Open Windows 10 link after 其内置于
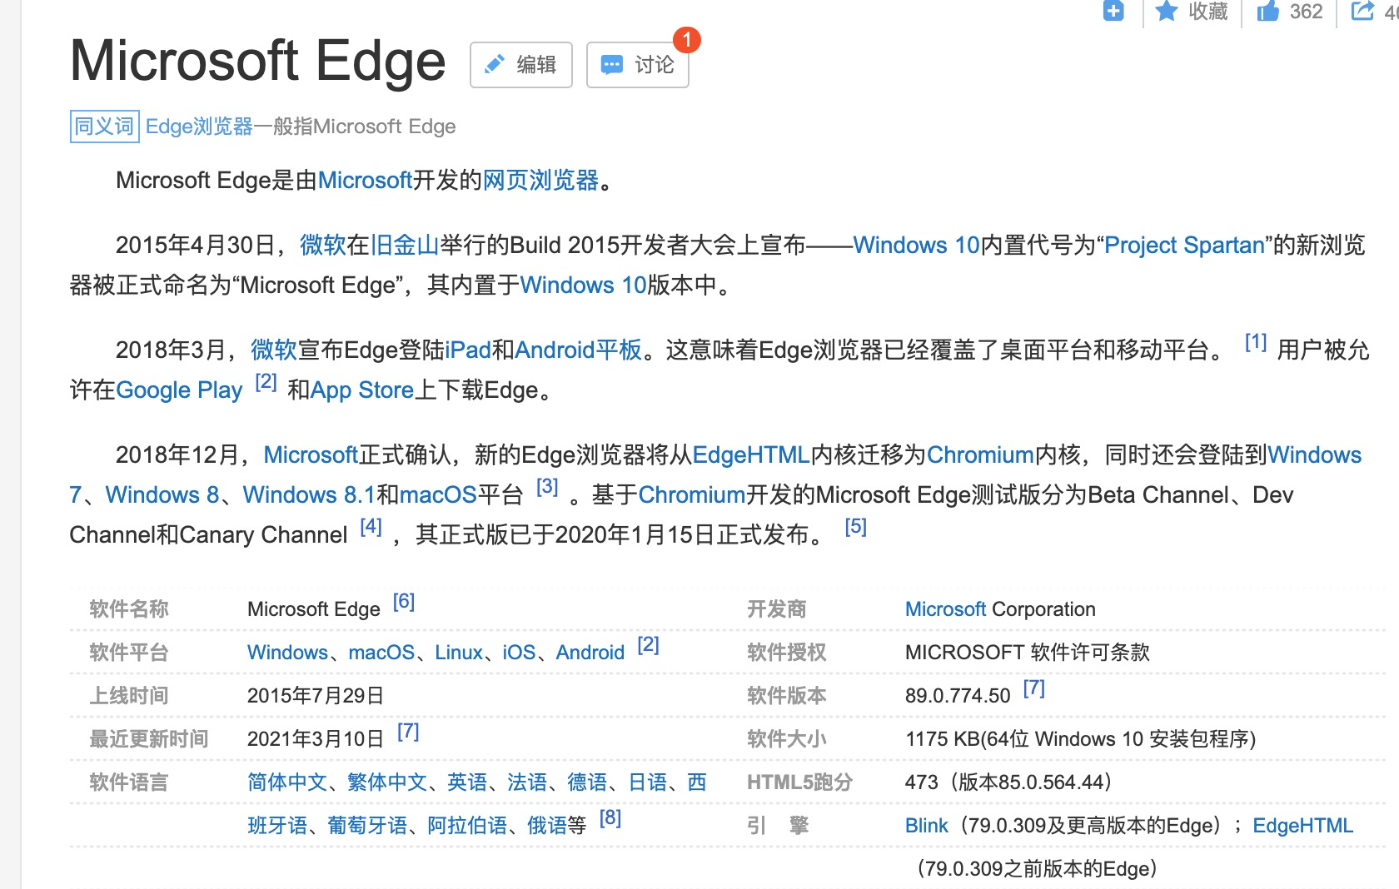This screenshot has height=889, width=1399. pos(583,286)
